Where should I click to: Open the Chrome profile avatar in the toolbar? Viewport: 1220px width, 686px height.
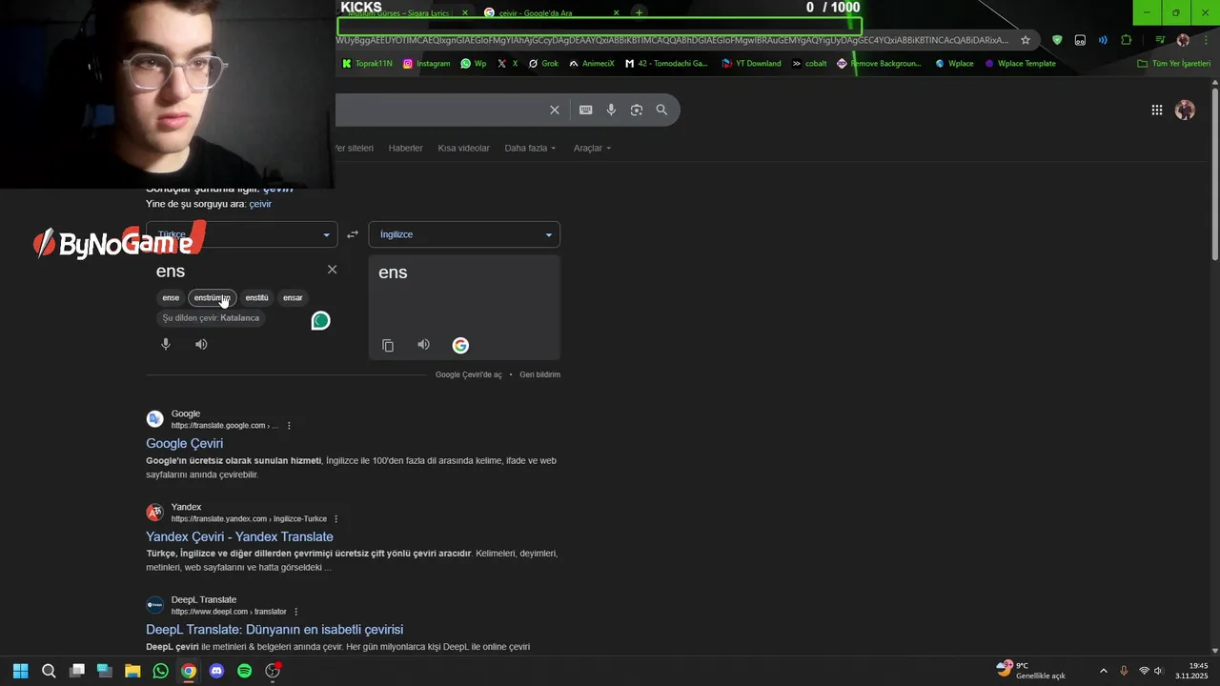tap(1183, 40)
